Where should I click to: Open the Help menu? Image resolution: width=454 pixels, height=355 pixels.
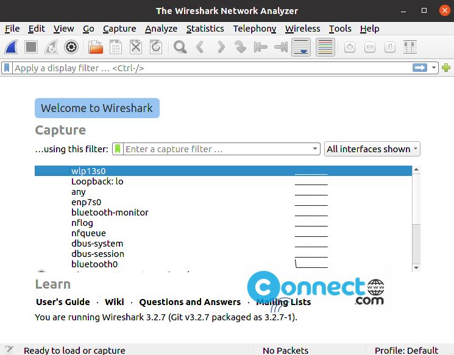point(369,29)
